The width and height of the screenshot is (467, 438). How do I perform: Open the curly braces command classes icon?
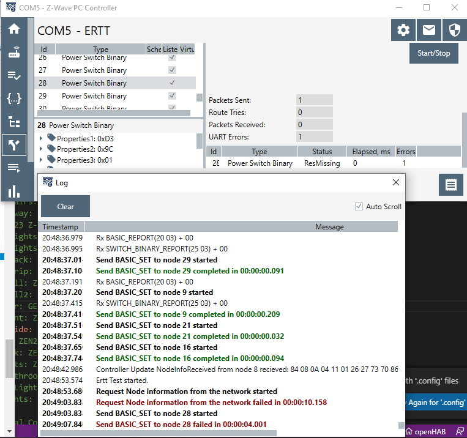[x=14, y=98]
